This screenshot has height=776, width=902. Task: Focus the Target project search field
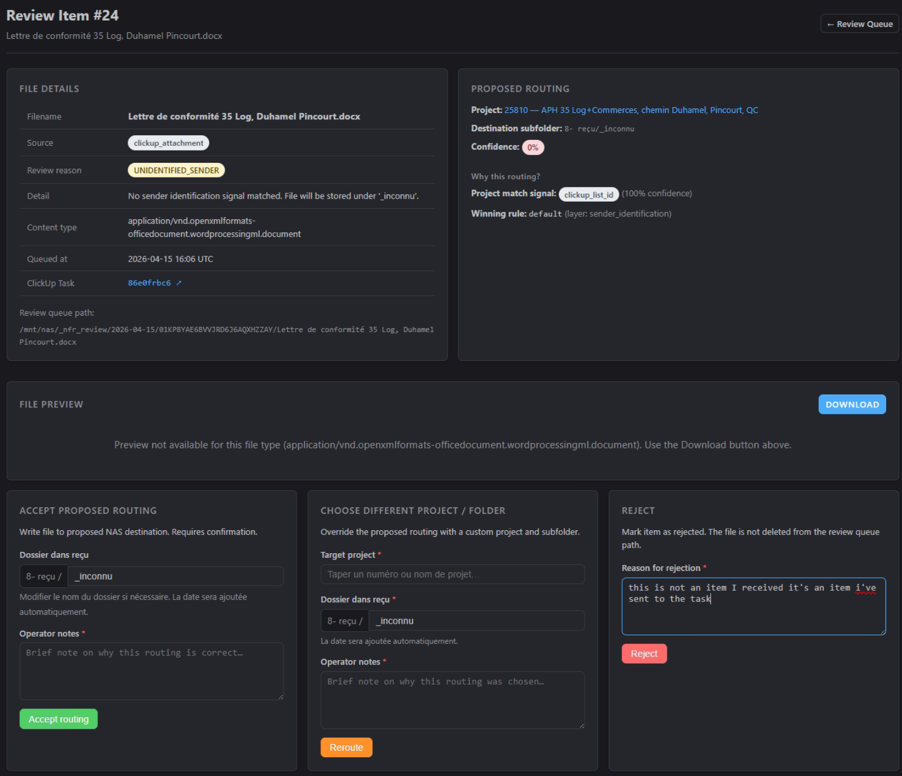[452, 574]
